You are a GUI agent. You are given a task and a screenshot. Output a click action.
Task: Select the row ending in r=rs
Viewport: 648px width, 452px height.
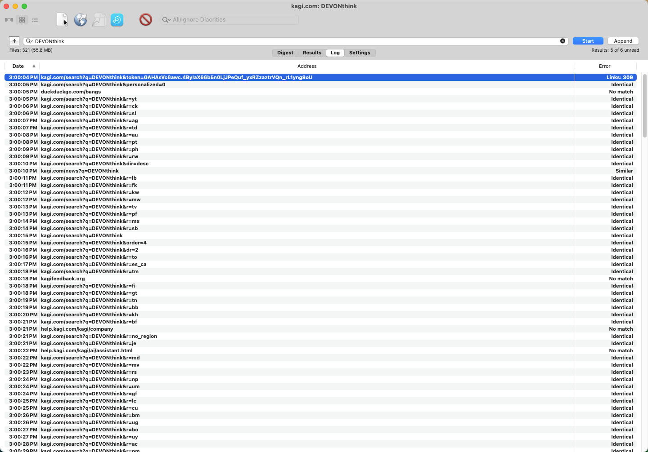(x=320, y=372)
